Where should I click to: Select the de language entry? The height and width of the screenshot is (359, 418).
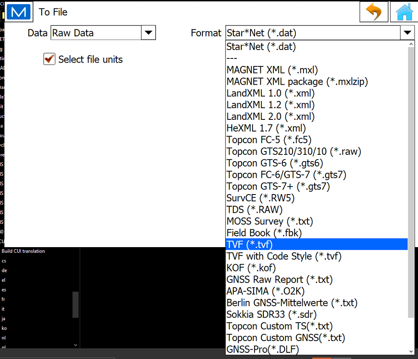click(x=4, y=271)
